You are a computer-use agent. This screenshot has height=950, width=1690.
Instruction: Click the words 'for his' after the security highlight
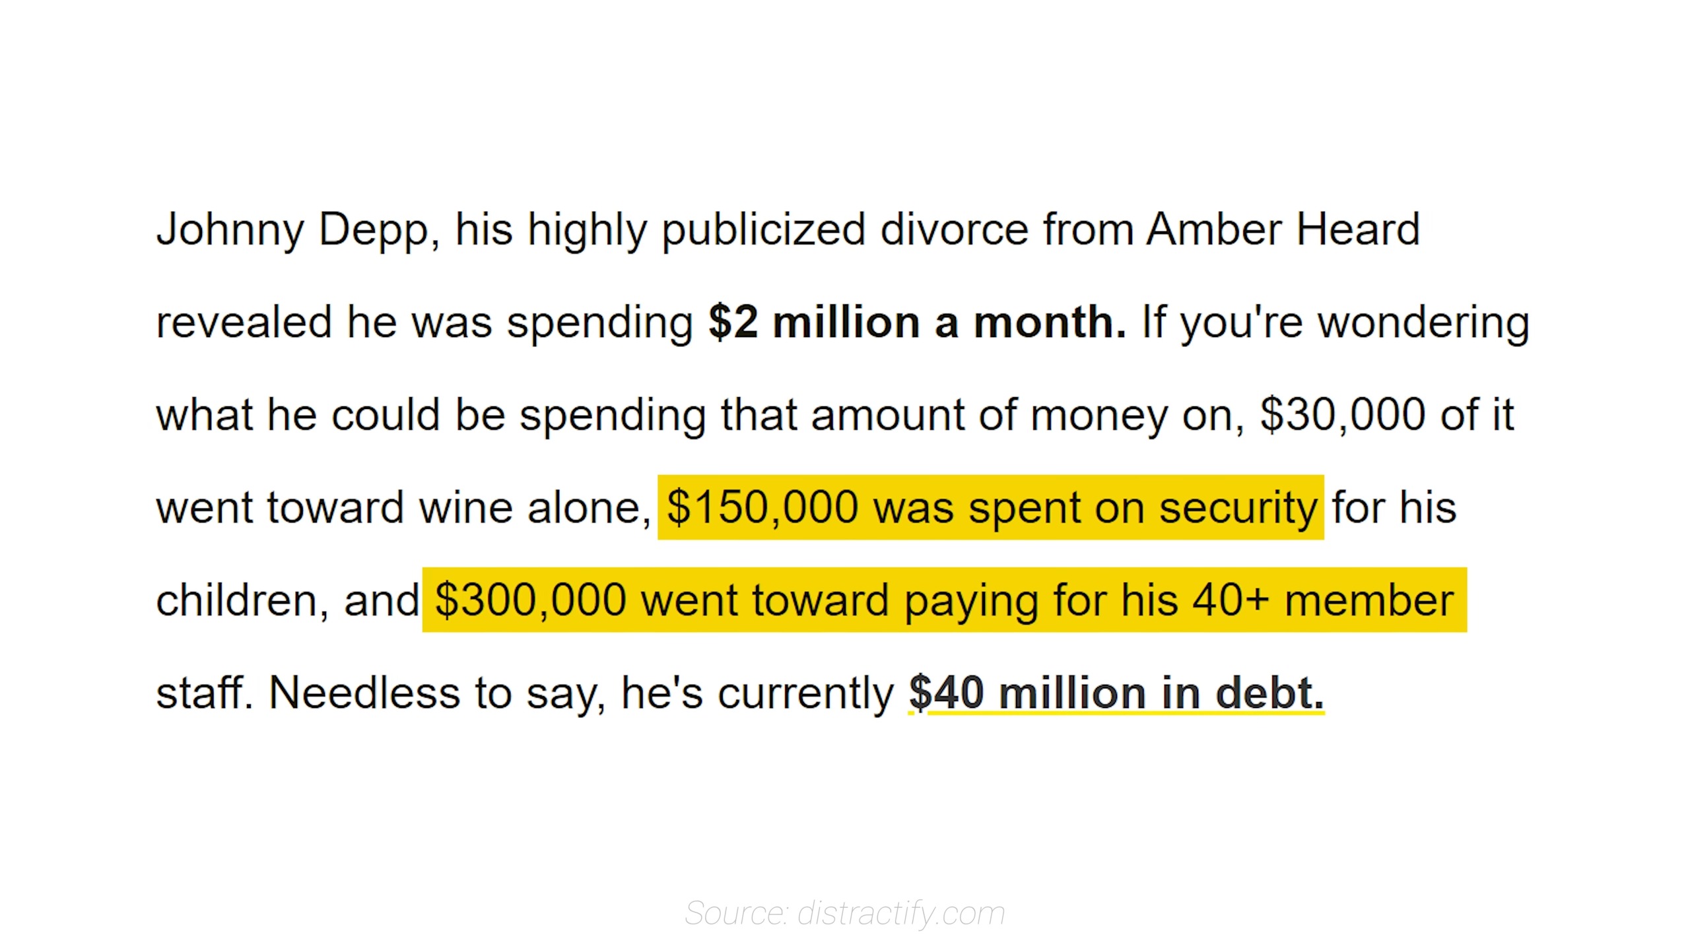(1394, 508)
